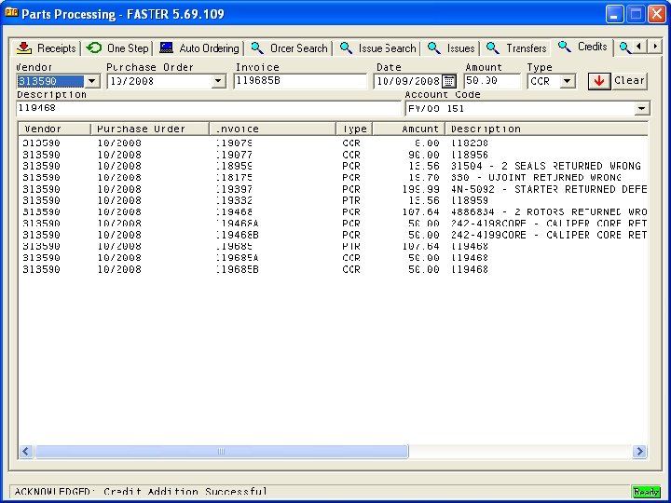The height and width of the screenshot is (503, 671).
Task: Click the Issues magnifier icon
Action: tap(434, 48)
